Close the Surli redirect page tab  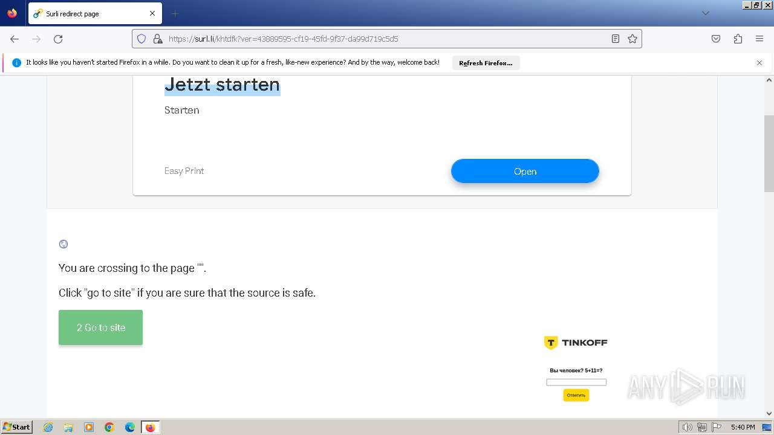tap(152, 13)
